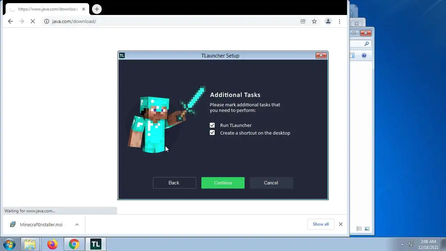Expand MinecraftInstaller.msi download options arrow
The image size is (446, 251).
pos(77,225)
